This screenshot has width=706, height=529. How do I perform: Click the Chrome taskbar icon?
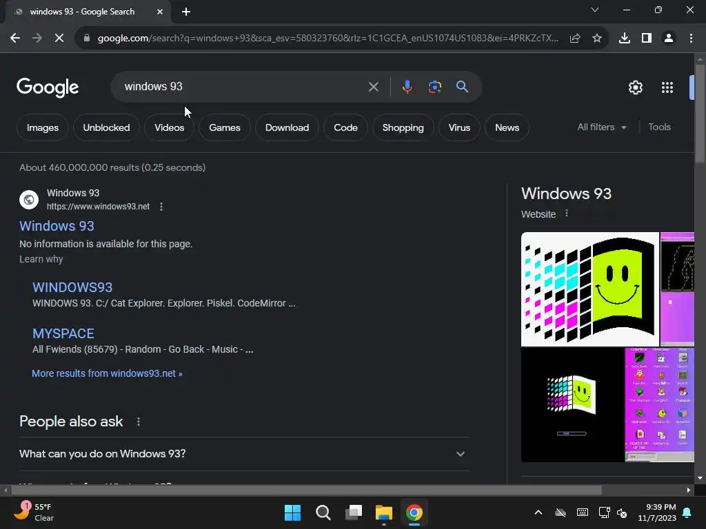click(x=414, y=512)
